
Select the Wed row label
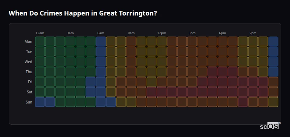pyautogui.click(x=28, y=62)
